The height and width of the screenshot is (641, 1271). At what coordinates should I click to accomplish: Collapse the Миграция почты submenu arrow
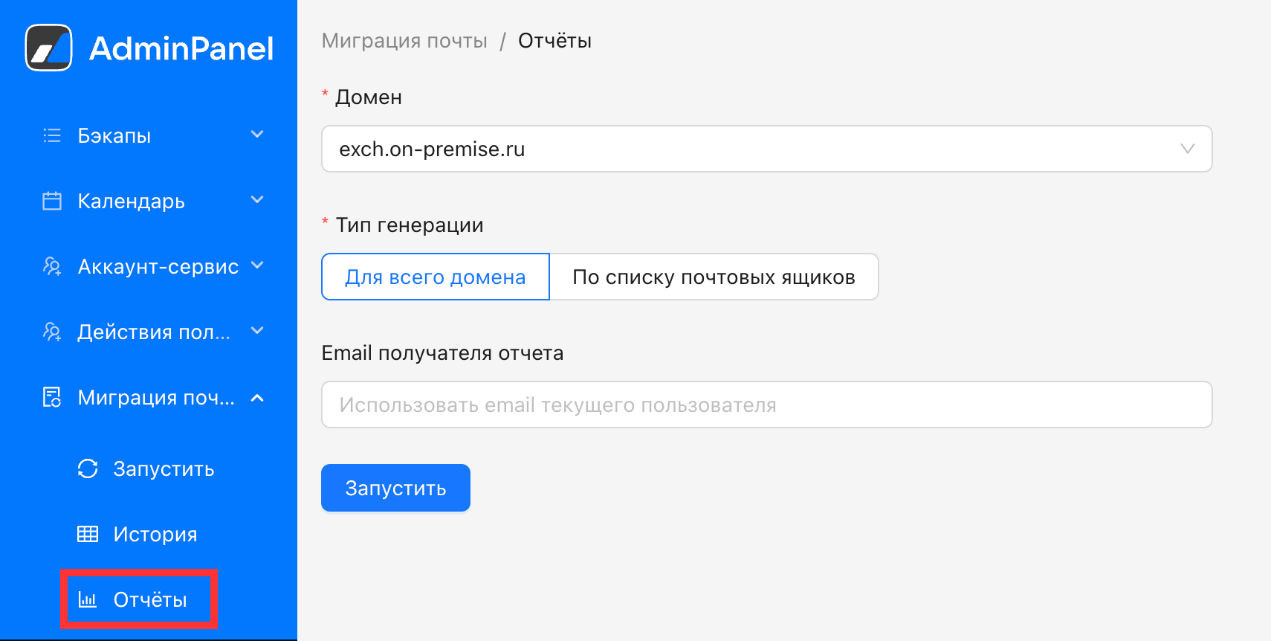[257, 398]
